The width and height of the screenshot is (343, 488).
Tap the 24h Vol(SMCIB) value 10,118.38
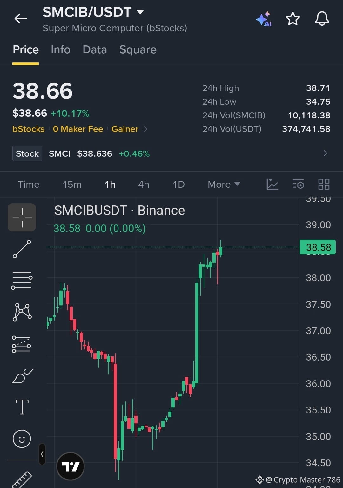309,115
